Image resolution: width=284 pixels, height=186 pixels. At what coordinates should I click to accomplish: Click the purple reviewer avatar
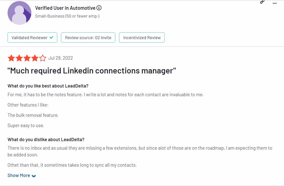point(19,13)
